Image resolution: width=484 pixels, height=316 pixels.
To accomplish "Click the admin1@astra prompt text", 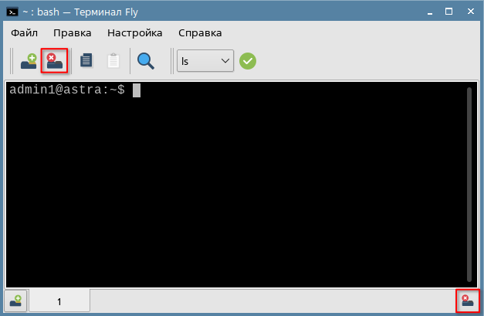I will (x=67, y=90).
